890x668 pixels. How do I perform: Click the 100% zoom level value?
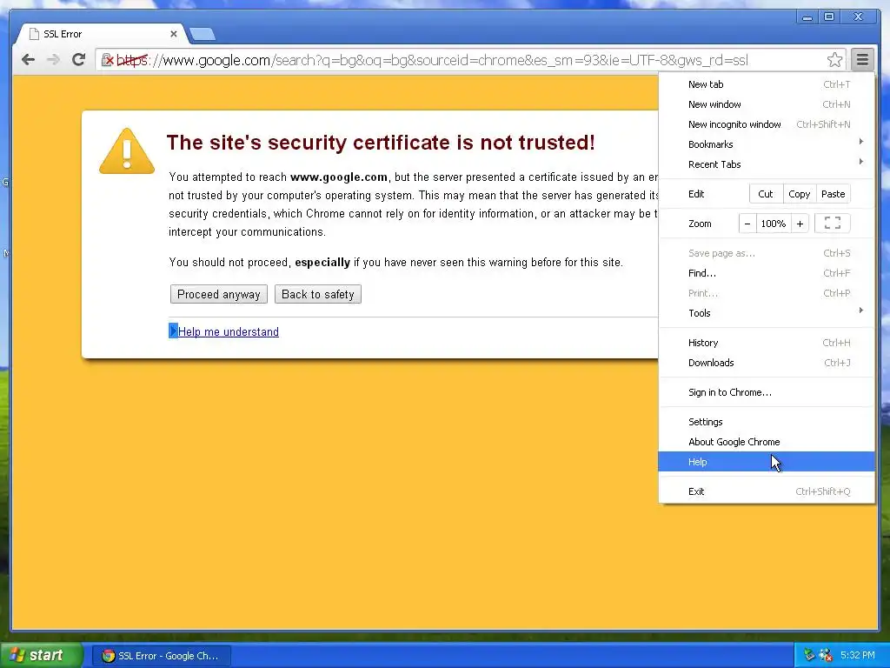tap(773, 224)
